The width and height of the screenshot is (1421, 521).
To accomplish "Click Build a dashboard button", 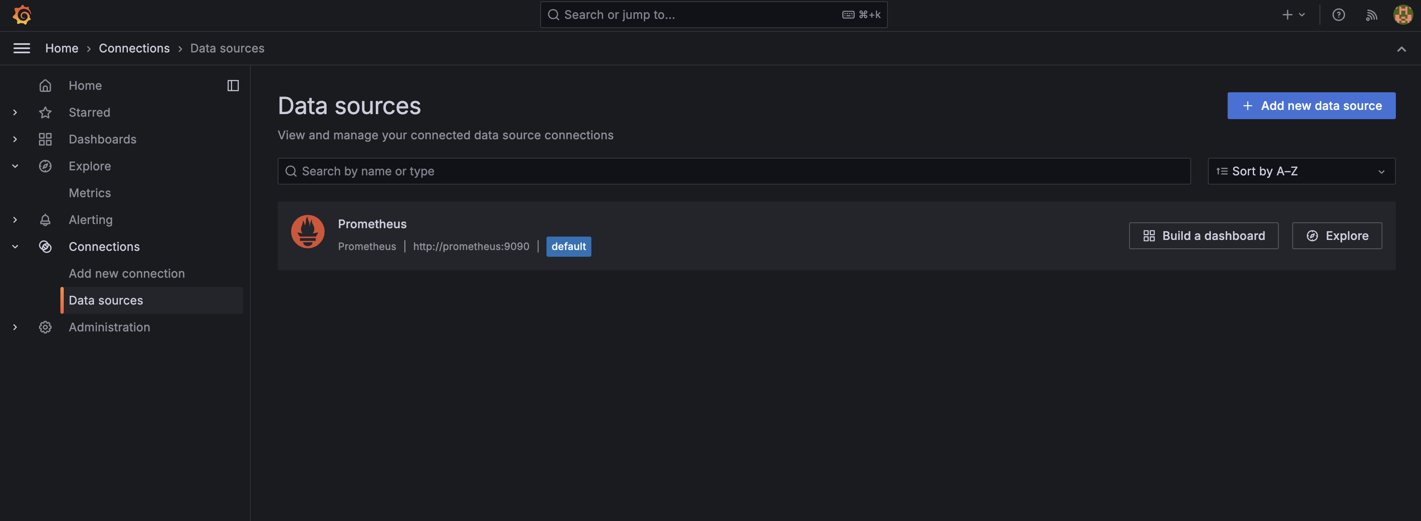I will [1203, 236].
